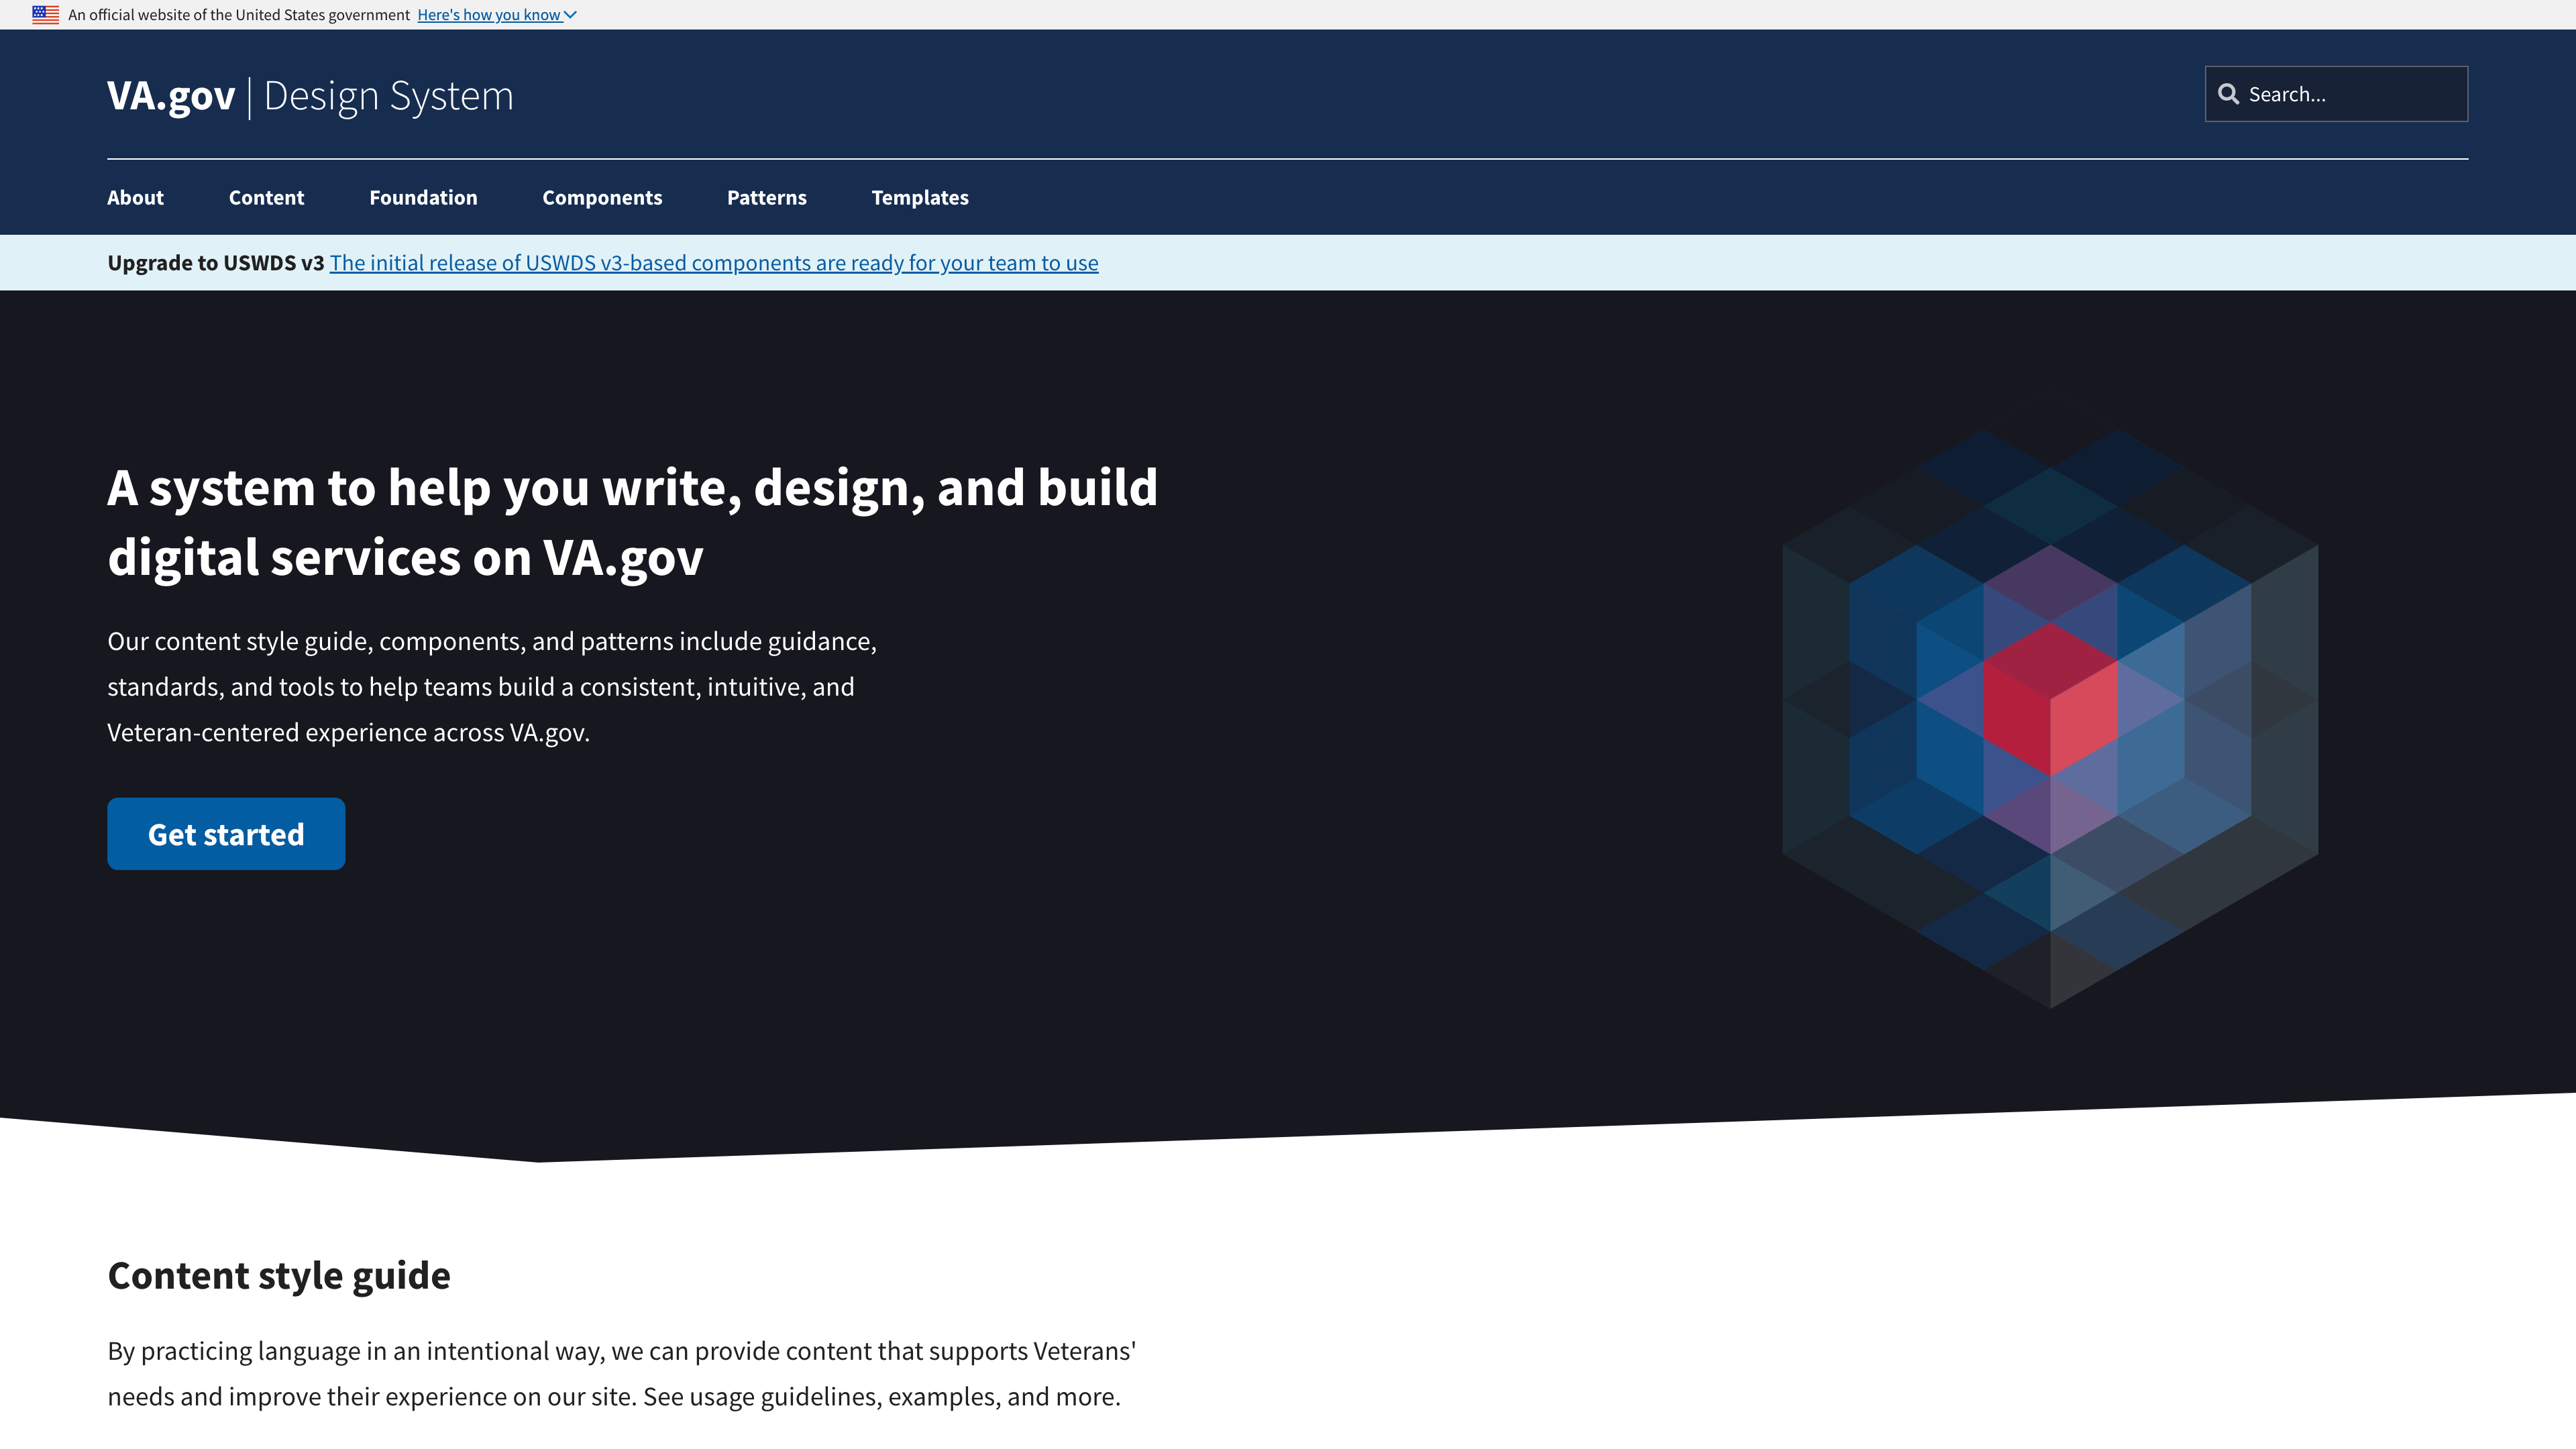Image resolution: width=2576 pixels, height=1449 pixels.
Task: Open the USWDS v3-based components release link
Action: pos(713,263)
